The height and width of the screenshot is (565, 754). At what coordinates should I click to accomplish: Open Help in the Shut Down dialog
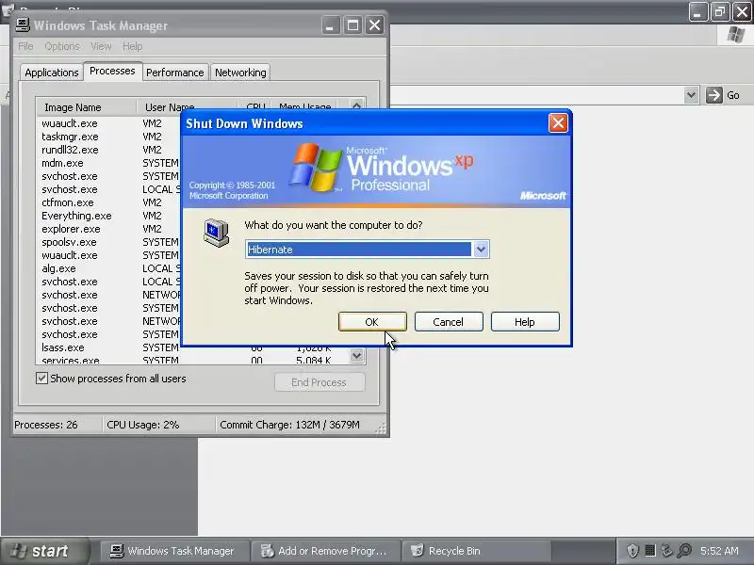tap(525, 322)
